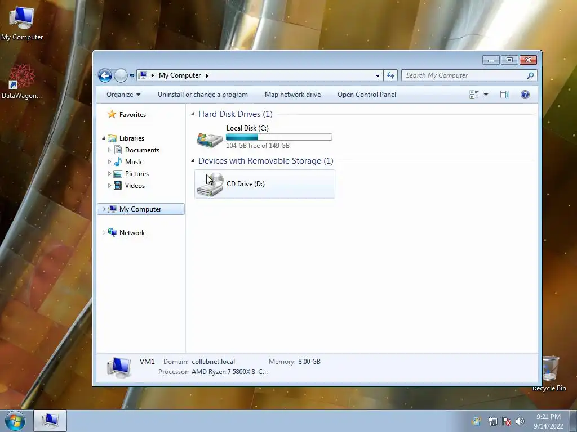Select Map network drive
Viewport: 577px width, 432px height.
tap(292, 94)
